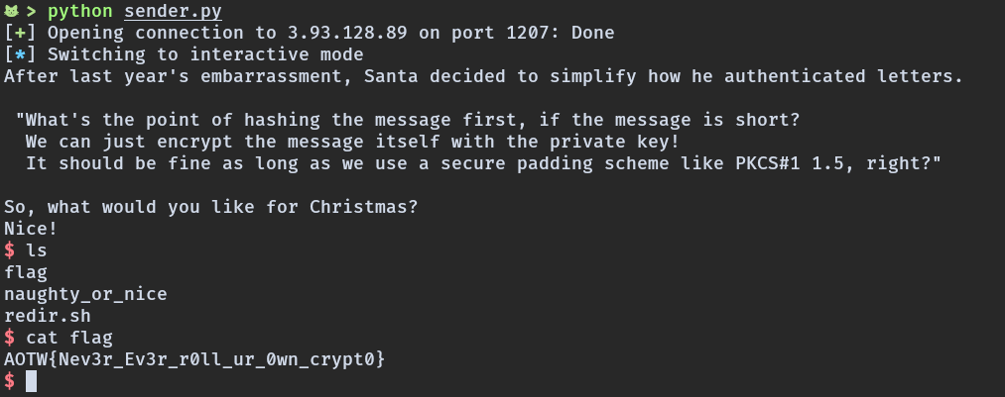Click the cat icon in the shell prompt
This screenshot has width=1005, height=397.
pos(11,12)
